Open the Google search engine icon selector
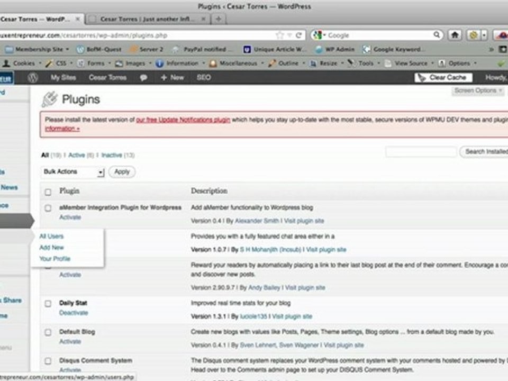The width and height of the screenshot is (508, 381). [x=319, y=35]
